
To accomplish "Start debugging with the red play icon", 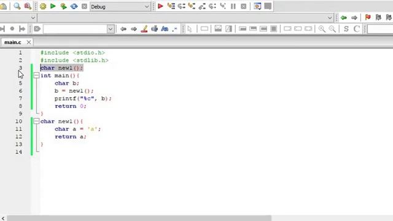I will 160,6.
